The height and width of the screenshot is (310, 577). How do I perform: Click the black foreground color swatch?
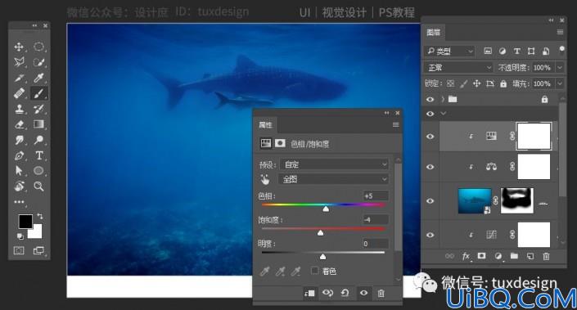click(25, 222)
